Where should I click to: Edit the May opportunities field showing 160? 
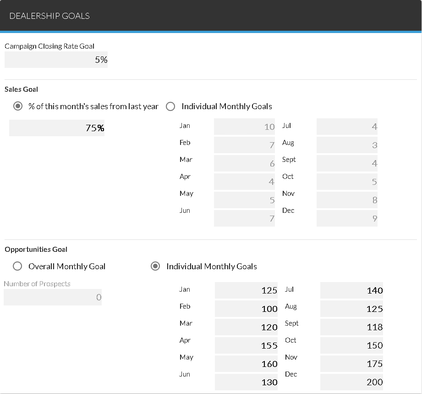tap(246, 364)
